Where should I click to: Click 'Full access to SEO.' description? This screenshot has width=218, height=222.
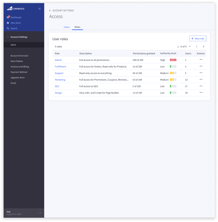coord(89,86)
